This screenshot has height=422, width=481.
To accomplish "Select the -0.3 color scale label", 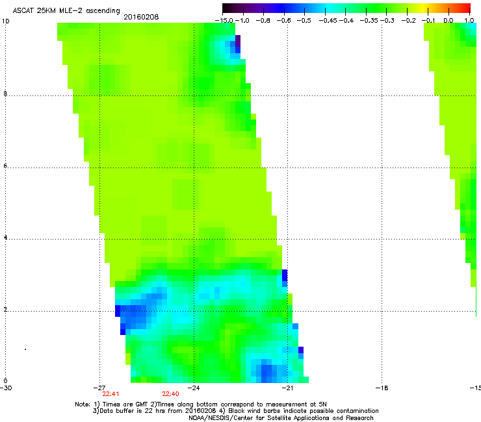I will [387, 21].
